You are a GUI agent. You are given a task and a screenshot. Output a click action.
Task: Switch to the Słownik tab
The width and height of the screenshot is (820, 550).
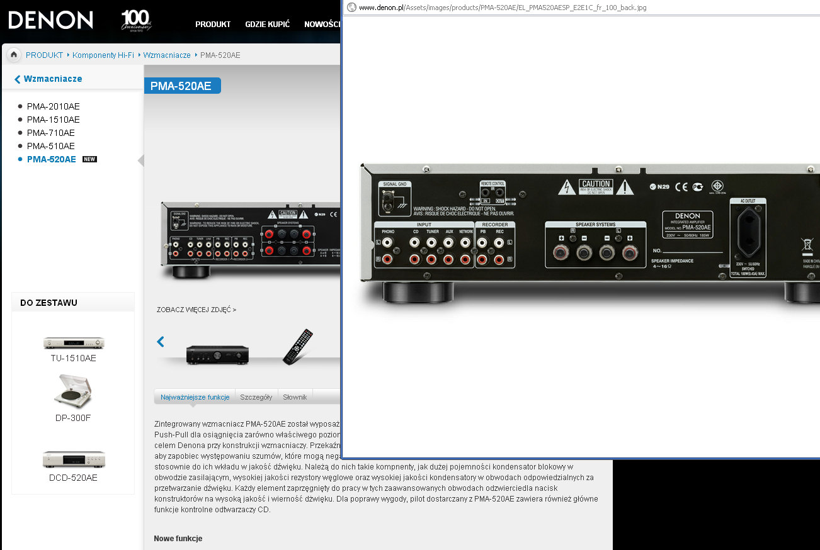[295, 397]
